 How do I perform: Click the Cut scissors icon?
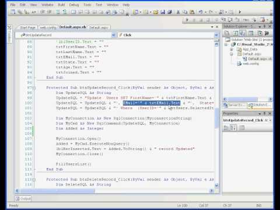tap(178, 12)
